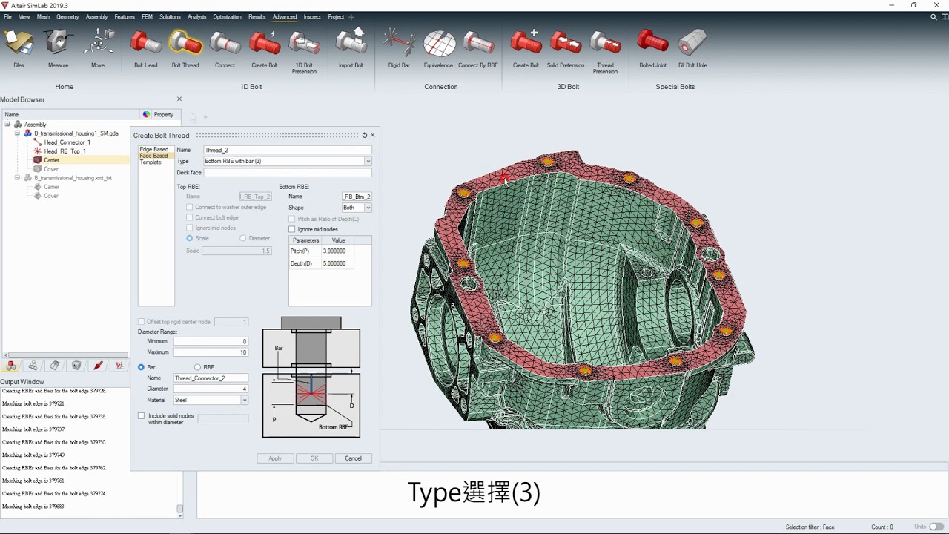This screenshot has width=949, height=534.
Task: Open the Bolt Head tool
Action: pyautogui.click(x=145, y=48)
